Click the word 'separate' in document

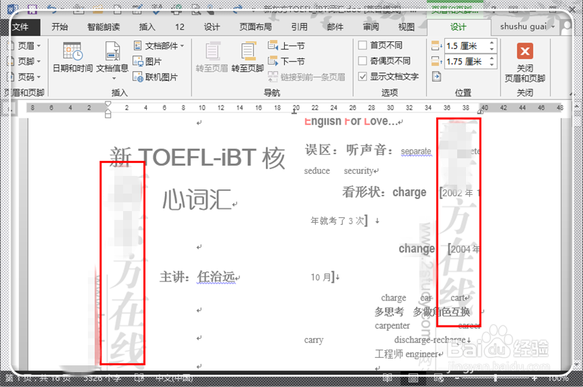click(x=416, y=152)
